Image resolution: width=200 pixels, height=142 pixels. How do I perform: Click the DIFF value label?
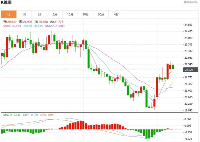30,115
